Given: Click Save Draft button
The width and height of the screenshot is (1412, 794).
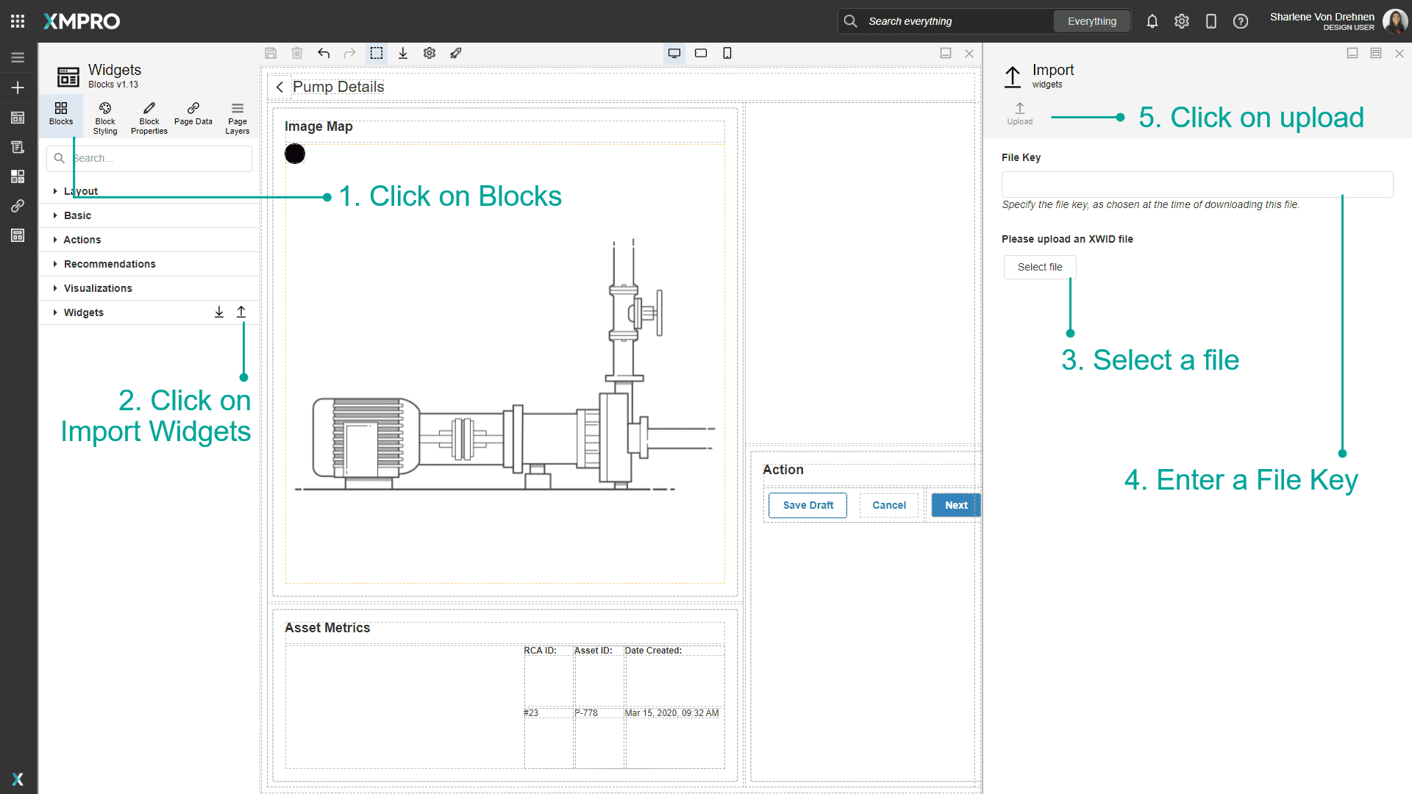Looking at the screenshot, I should [807, 505].
